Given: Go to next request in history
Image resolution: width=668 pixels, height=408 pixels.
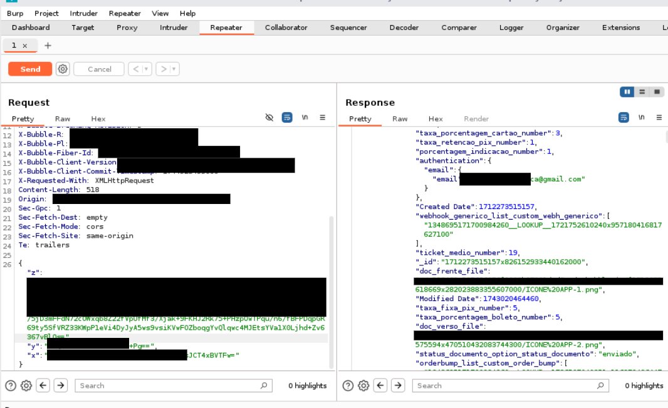Looking at the screenshot, I should click(x=163, y=69).
